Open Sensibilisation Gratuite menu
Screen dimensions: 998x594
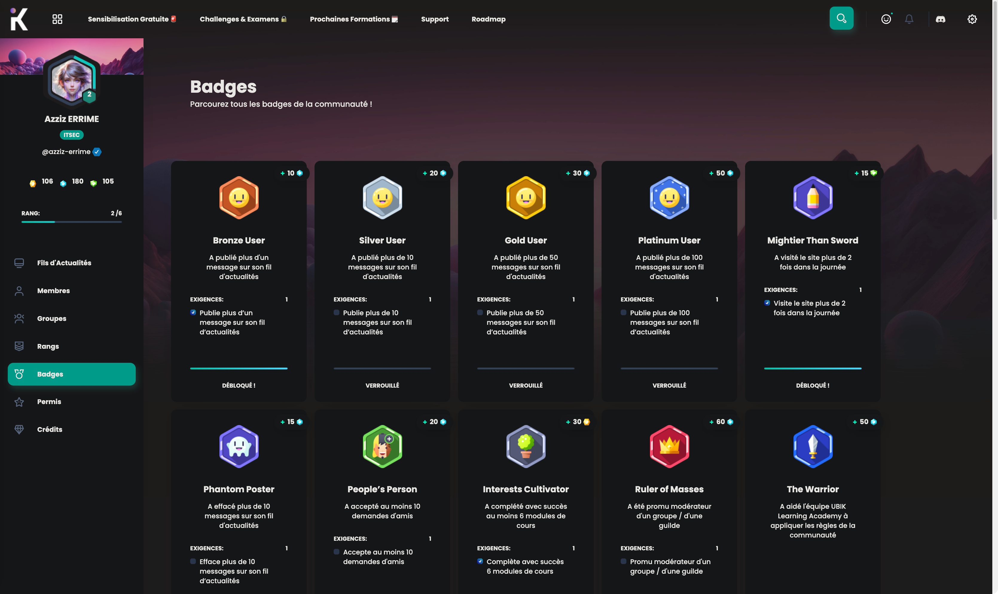pyautogui.click(x=132, y=19)
